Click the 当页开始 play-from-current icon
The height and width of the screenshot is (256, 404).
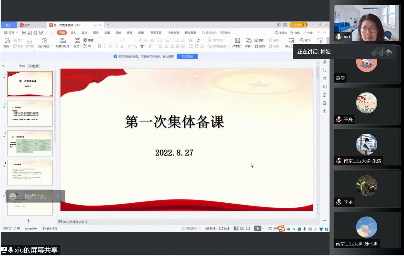click(44, 41)
